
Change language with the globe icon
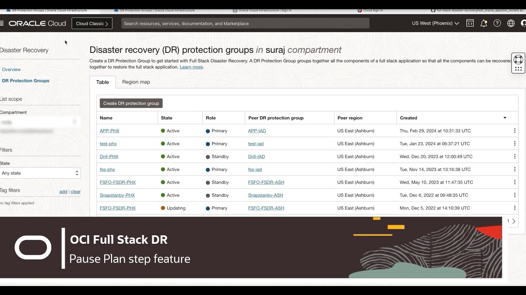511,23
